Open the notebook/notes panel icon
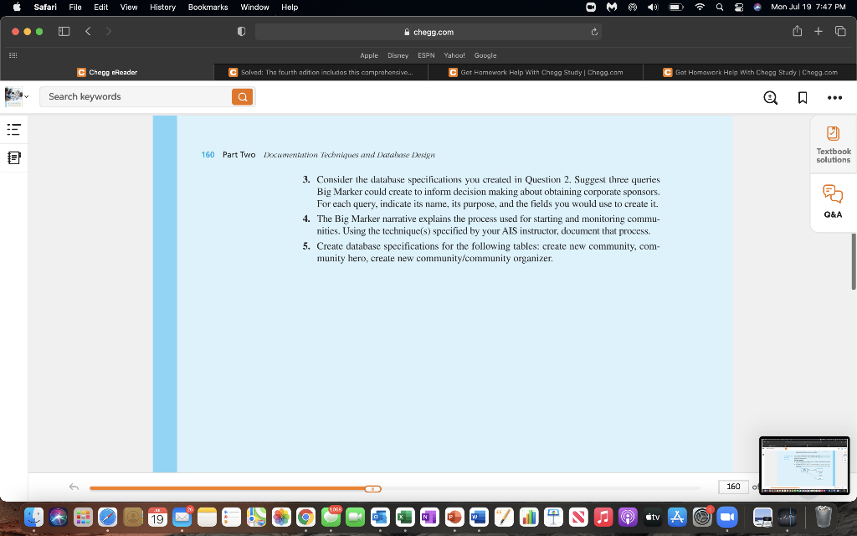Viewport: 857px width, 536px height. click(x=13, y=157)
